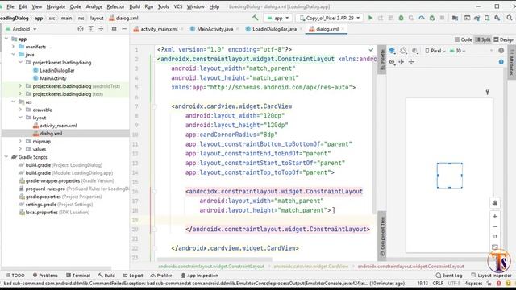Open the AVD Manager device icon
Screen dimensions: 516x290
tap(487, 18)
